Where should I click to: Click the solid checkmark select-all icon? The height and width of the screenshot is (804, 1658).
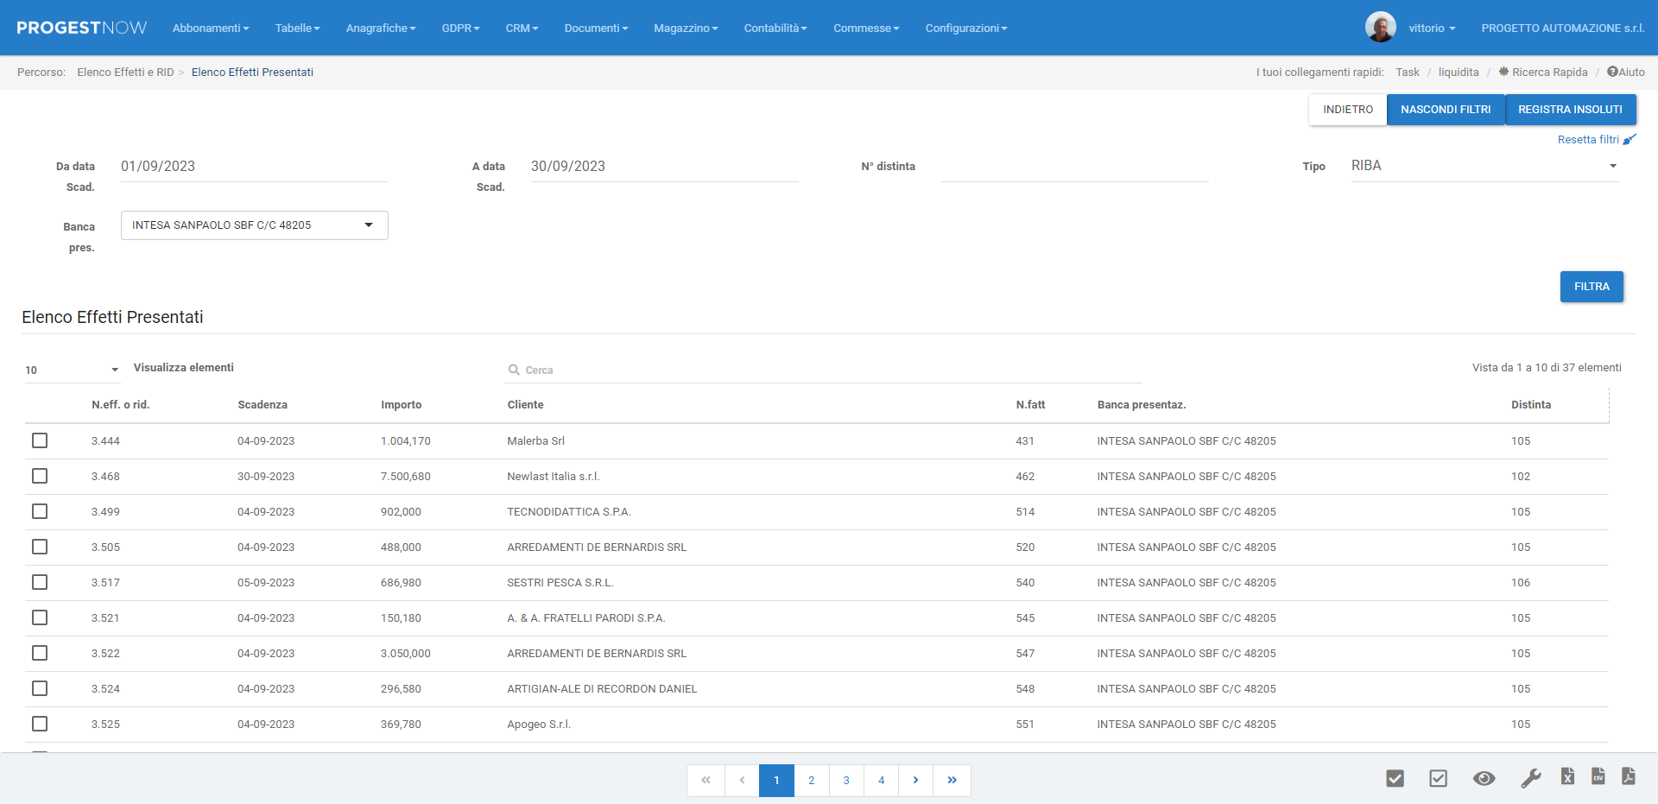(1395, 778)
